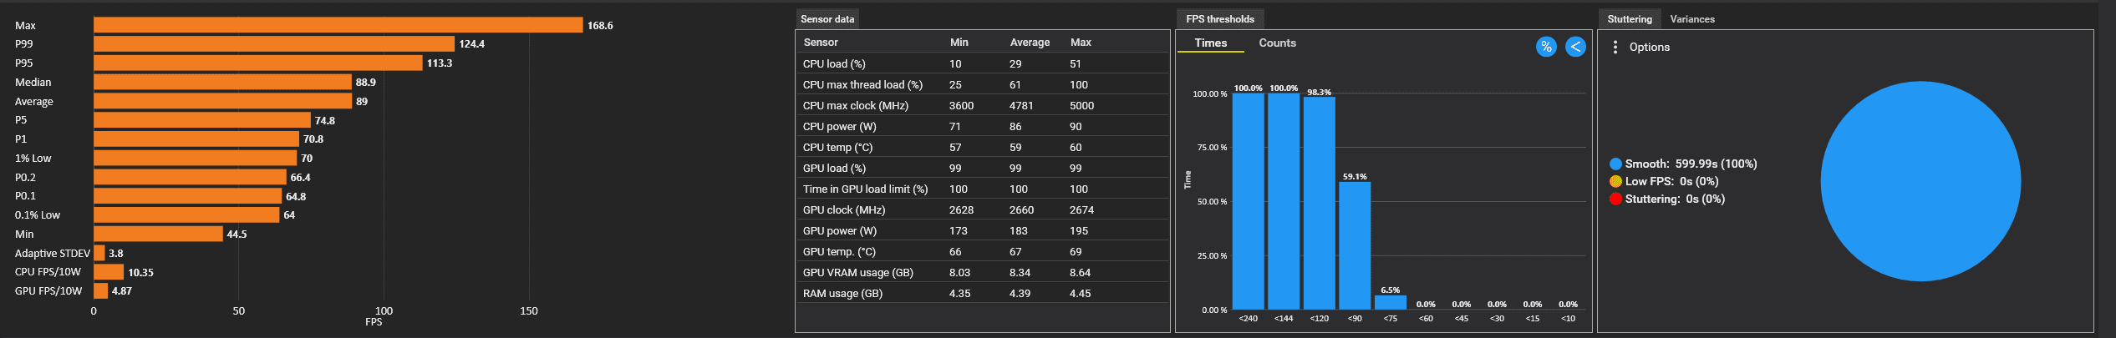Image resolution: width=2116 pixels, height=338 pixels.
Task: Click the Sensor column header
Action: [x=821, y=42]
